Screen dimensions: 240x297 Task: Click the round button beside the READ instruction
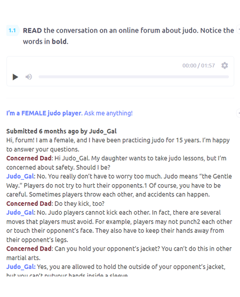pyautogui.click(x=238, y=30)
